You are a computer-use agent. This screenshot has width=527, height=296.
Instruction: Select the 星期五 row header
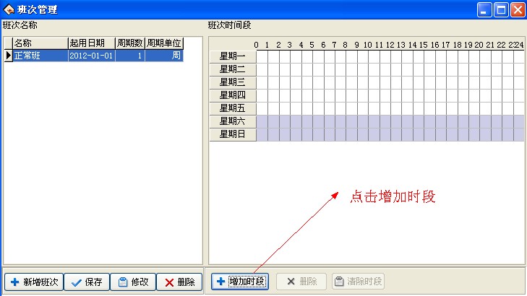[233, 108]
